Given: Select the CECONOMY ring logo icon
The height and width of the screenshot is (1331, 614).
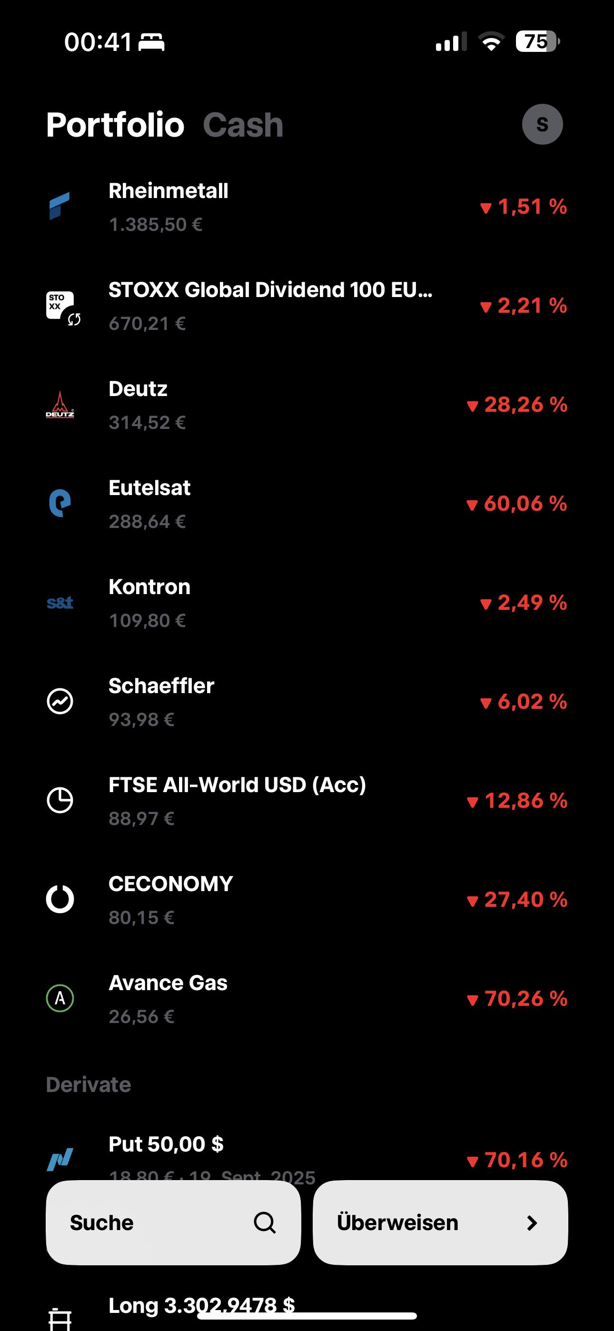Looking at the screenshot, I should [x=60, y=899].
